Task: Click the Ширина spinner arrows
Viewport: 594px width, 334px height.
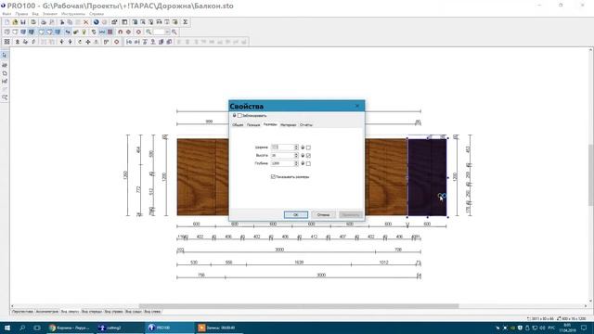Action: pyautogui.click(x=296, y=148)
